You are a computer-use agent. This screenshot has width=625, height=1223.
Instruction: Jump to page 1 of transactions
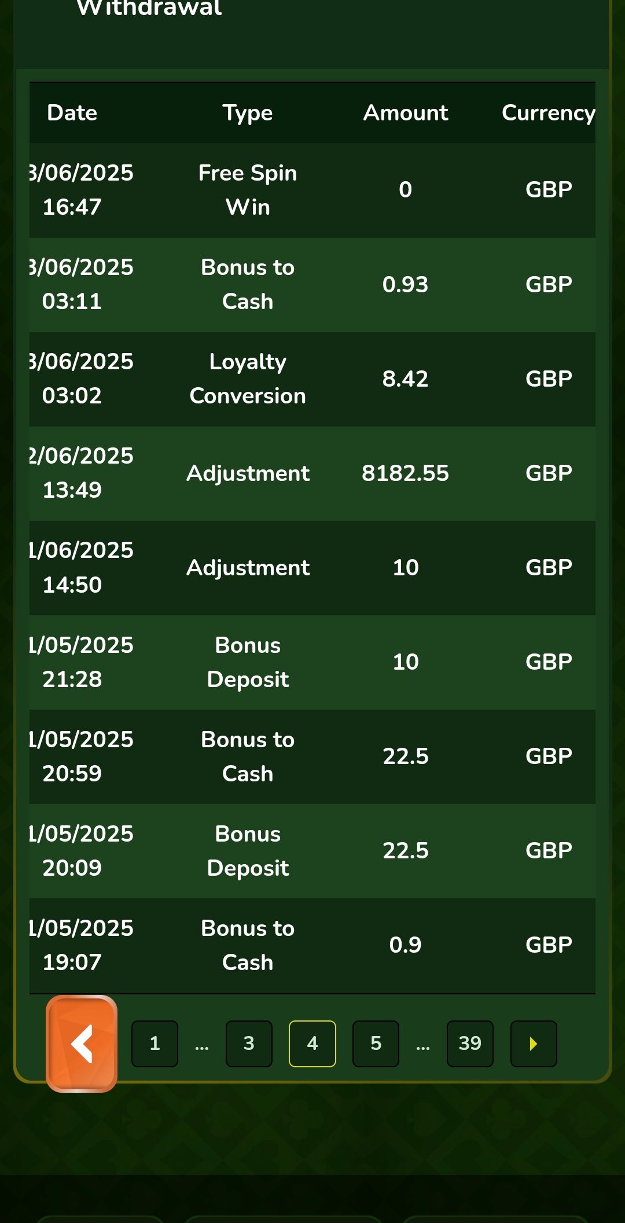click(x=155, y=1044)
